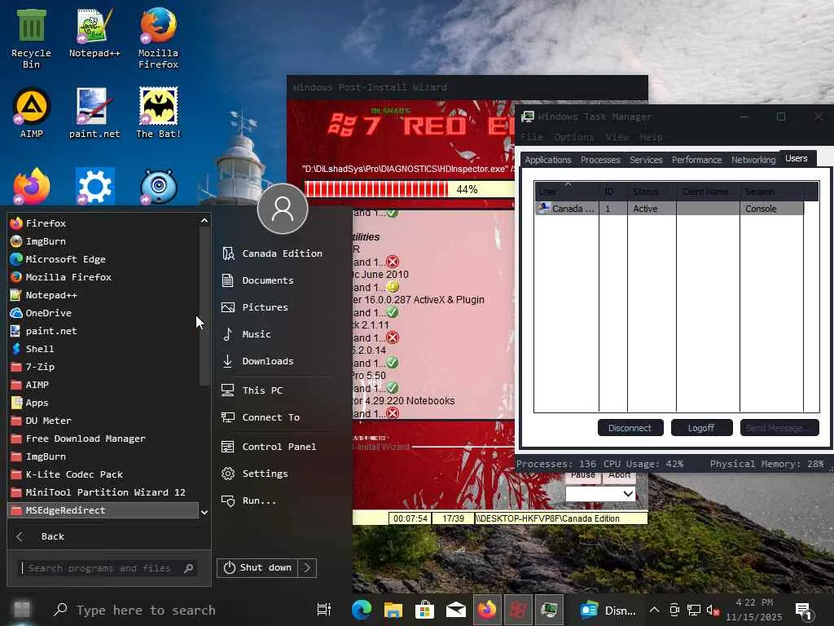Open the Notepad++ desktop shortcut
The height and width of the screenshot is (626, 834).
pyautogui.click(x=94, y=33)
